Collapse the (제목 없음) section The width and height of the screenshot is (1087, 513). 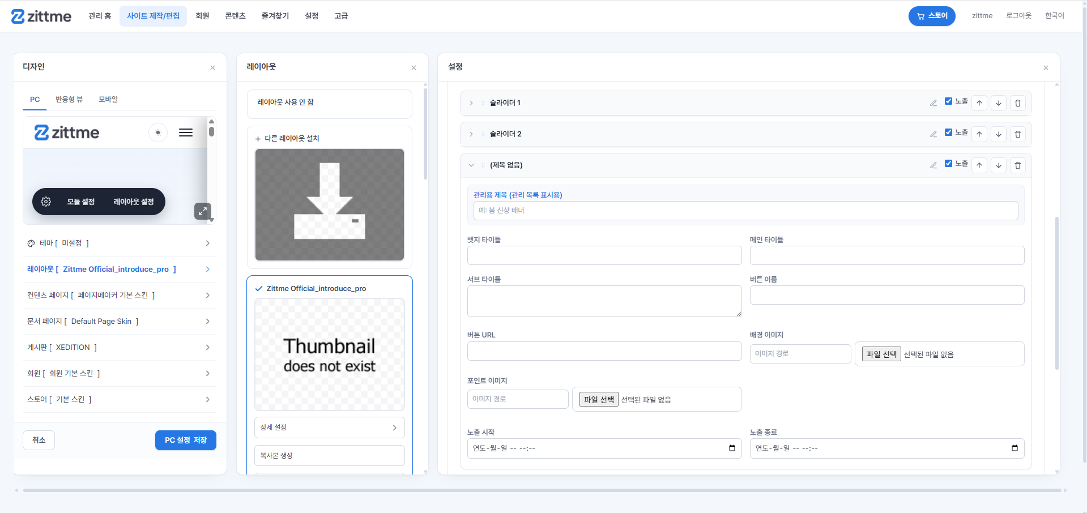pos(471,165)
